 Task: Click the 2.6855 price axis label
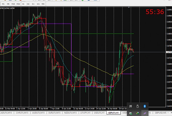tap(169, 34)
